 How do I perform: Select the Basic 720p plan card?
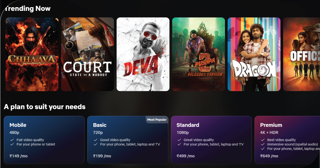128,140
